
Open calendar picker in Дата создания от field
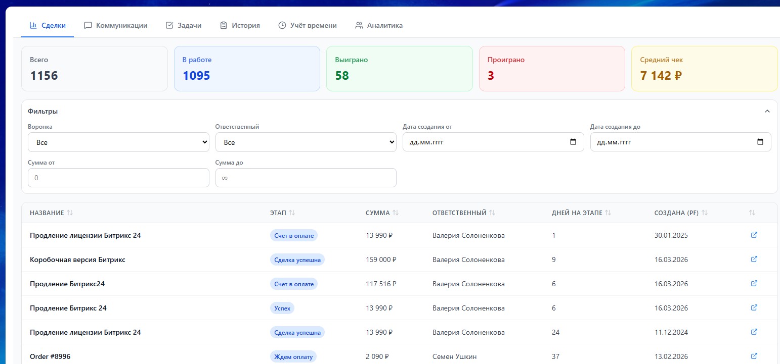pyautogui.click(x=573, y=142)
